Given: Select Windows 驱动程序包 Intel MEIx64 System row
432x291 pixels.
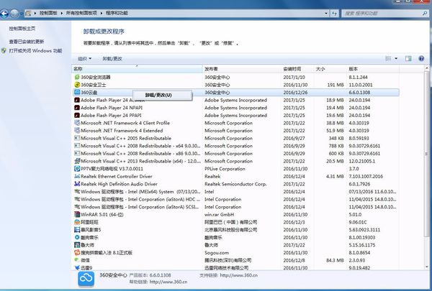Looking at the screenshot, I should 235,192.
